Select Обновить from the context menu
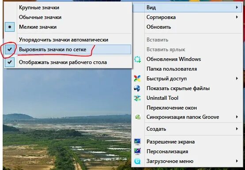245x170 pixels. (188, 27)
